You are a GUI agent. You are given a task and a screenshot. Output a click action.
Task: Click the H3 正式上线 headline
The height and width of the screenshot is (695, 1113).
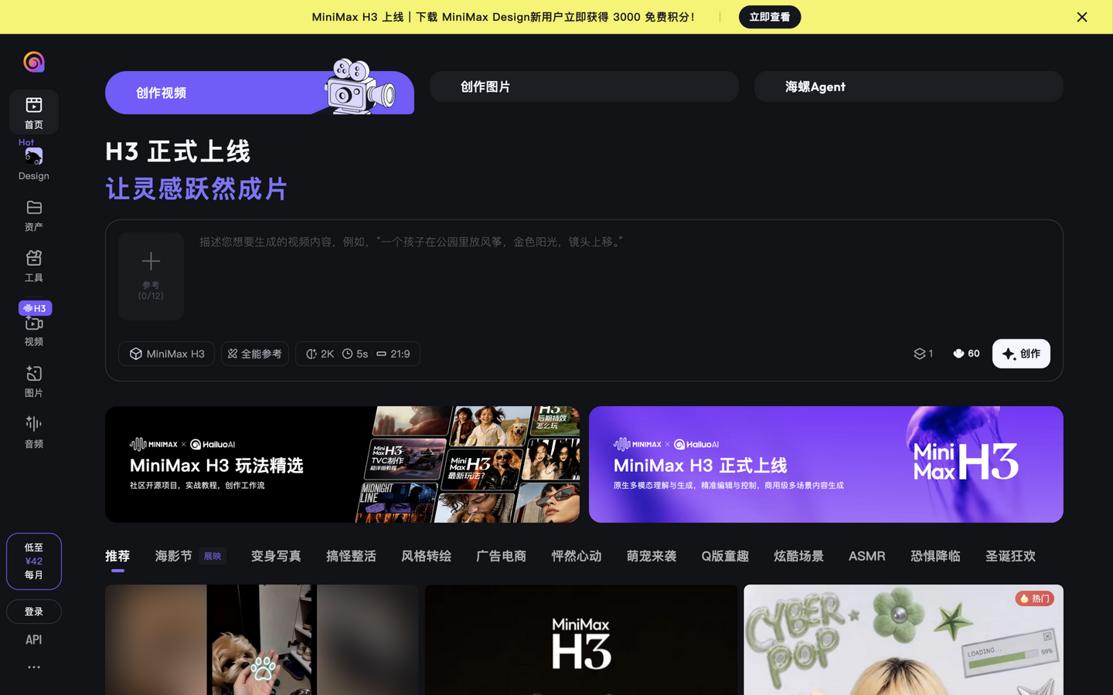pos(178,151)
